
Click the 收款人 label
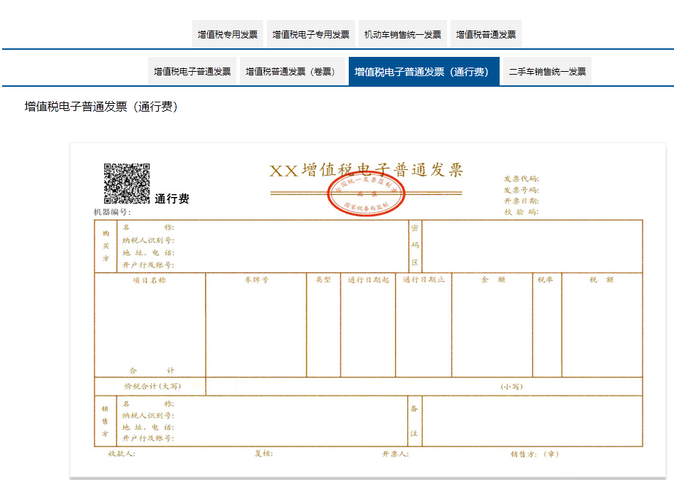coord(122,454)
